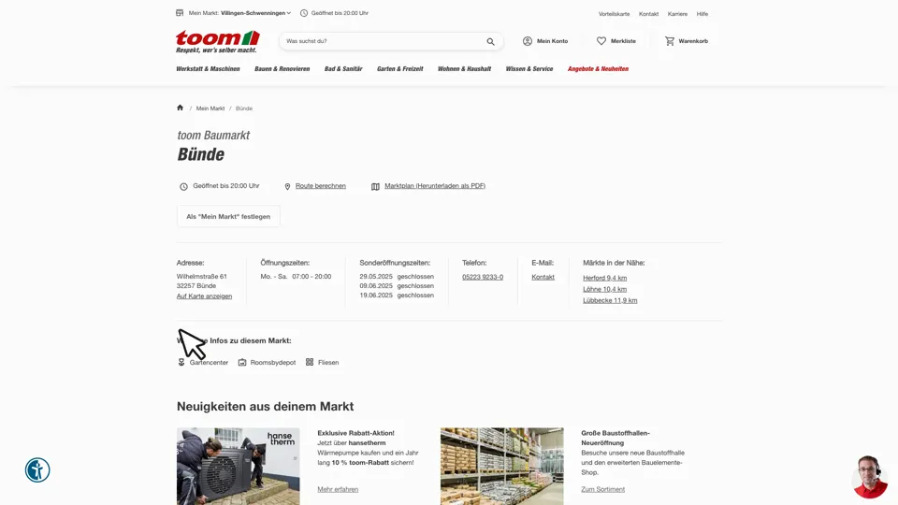Click the Warenkorb label
This screenshot has width=898, height=505.
click(x=693, y=41)
